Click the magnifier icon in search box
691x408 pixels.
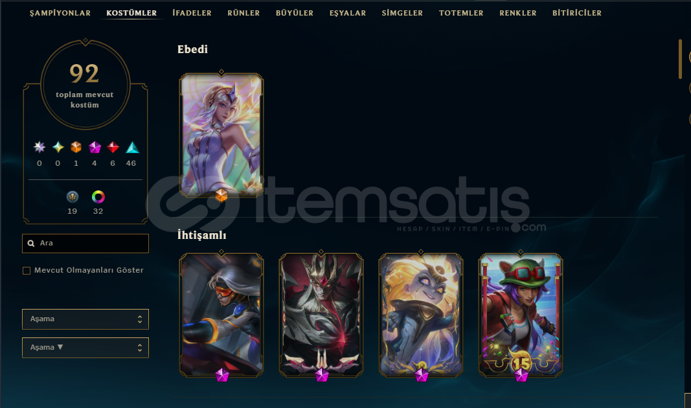[x=31, y=244]
